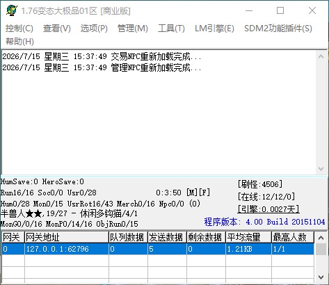Click the 发送数据 column header
Viewport: 329px width, 285px height.
coord(167,237)
